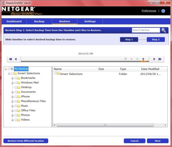
Task: Jump to earliest backup with double-left arrow
Action: [x=10, y=59]
